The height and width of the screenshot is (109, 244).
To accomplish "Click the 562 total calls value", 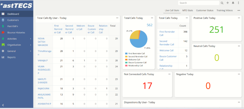I will click(150, 25).
